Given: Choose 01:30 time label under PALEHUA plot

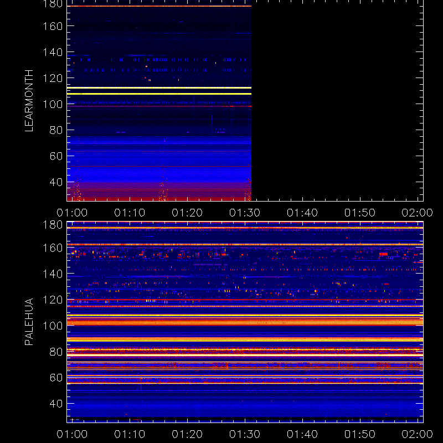Looking at the screenshot, I should 245,434.
